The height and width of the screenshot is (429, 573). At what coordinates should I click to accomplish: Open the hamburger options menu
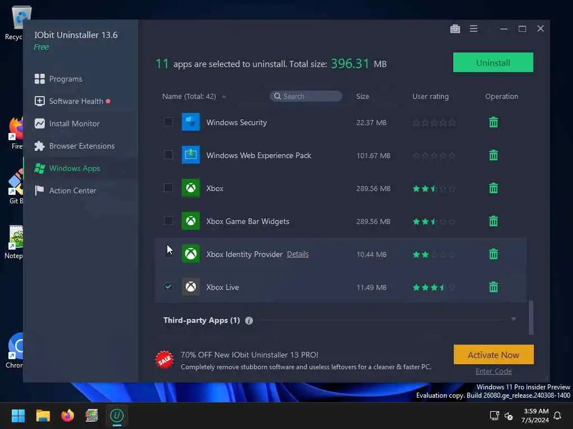pyautogui.click(x=473, y=28)
